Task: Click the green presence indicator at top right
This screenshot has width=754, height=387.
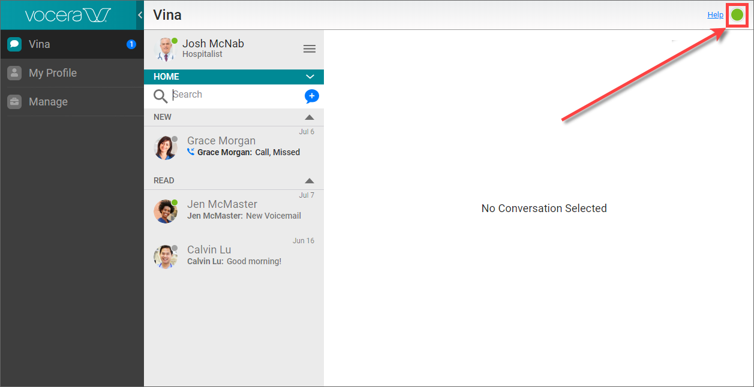Action: point(737,14)
